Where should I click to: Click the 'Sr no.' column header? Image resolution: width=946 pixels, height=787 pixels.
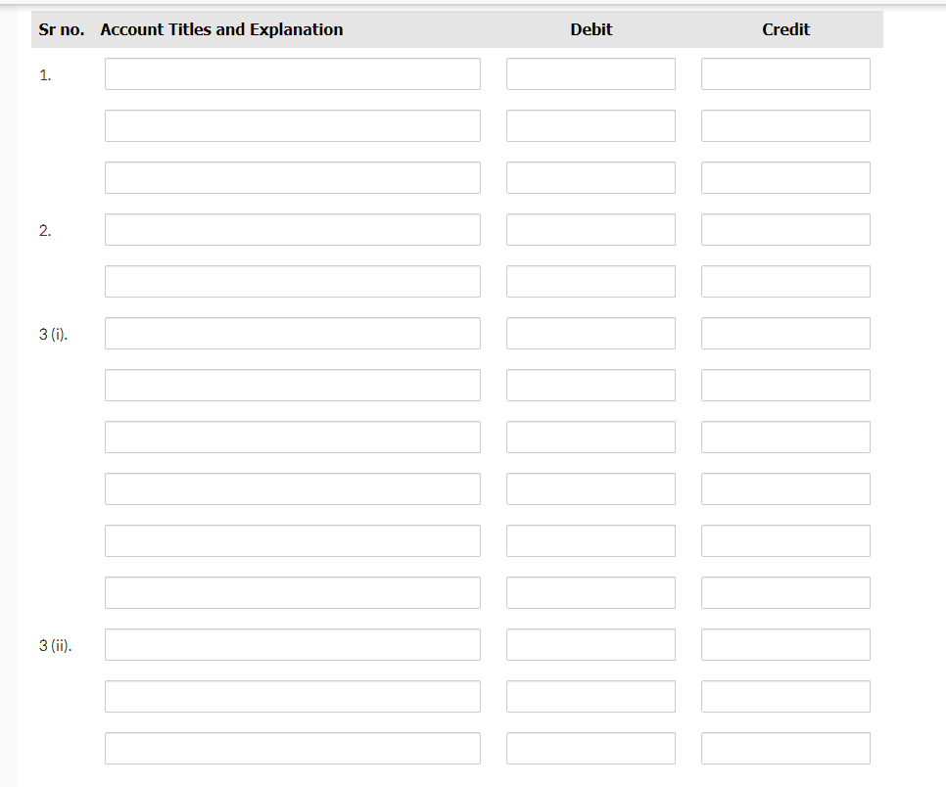(62, 29)
